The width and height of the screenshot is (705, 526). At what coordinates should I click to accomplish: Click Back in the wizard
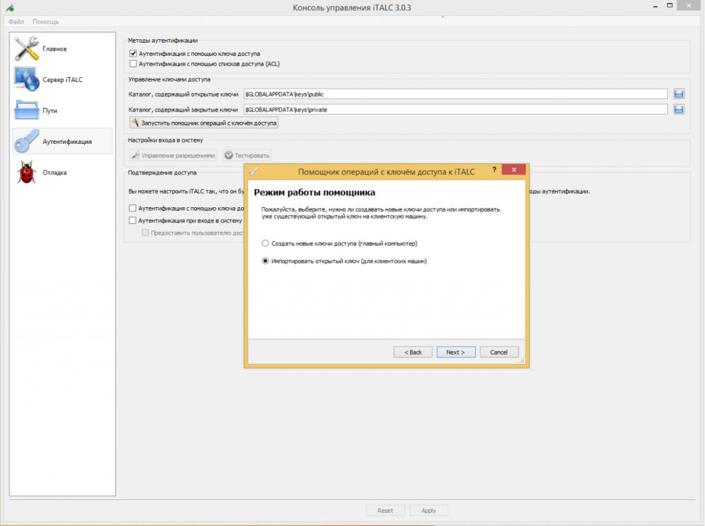413,352
